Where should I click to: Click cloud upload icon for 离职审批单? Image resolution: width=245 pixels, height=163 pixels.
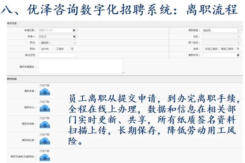45,141
